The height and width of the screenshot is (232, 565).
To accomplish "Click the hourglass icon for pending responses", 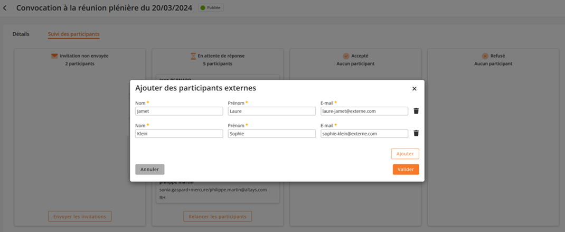I will [193, 55].
